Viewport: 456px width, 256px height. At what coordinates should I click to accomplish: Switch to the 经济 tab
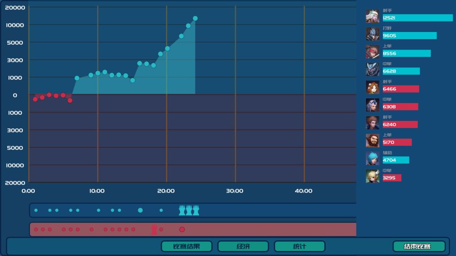(x=243, y=246)
